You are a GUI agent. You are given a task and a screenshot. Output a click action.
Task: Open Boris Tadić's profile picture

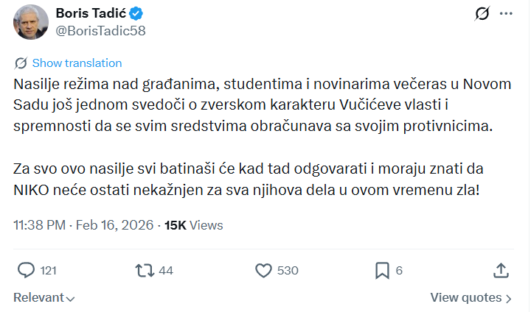[31, 23]
